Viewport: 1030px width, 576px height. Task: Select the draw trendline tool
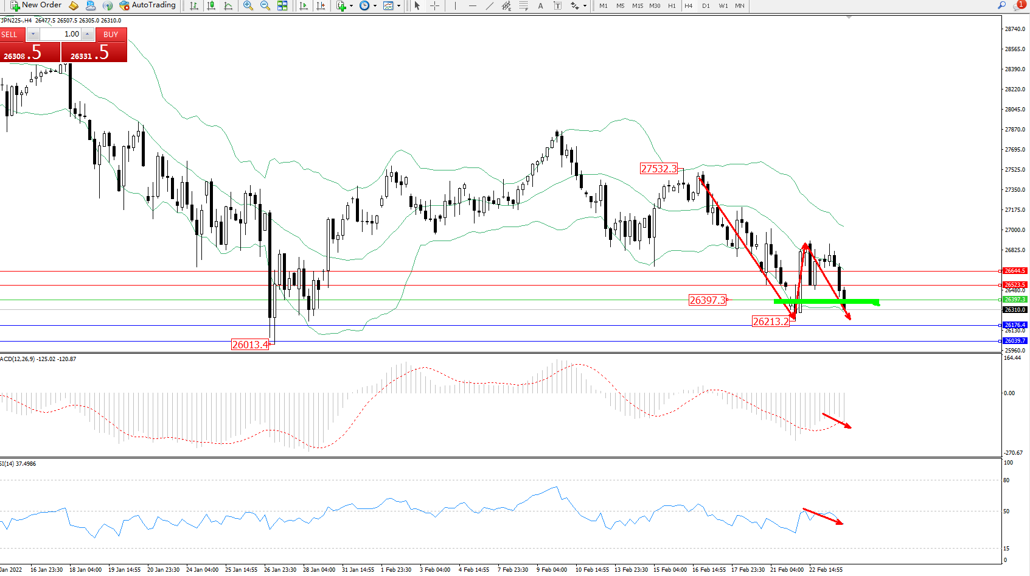(x=489, y=5)
